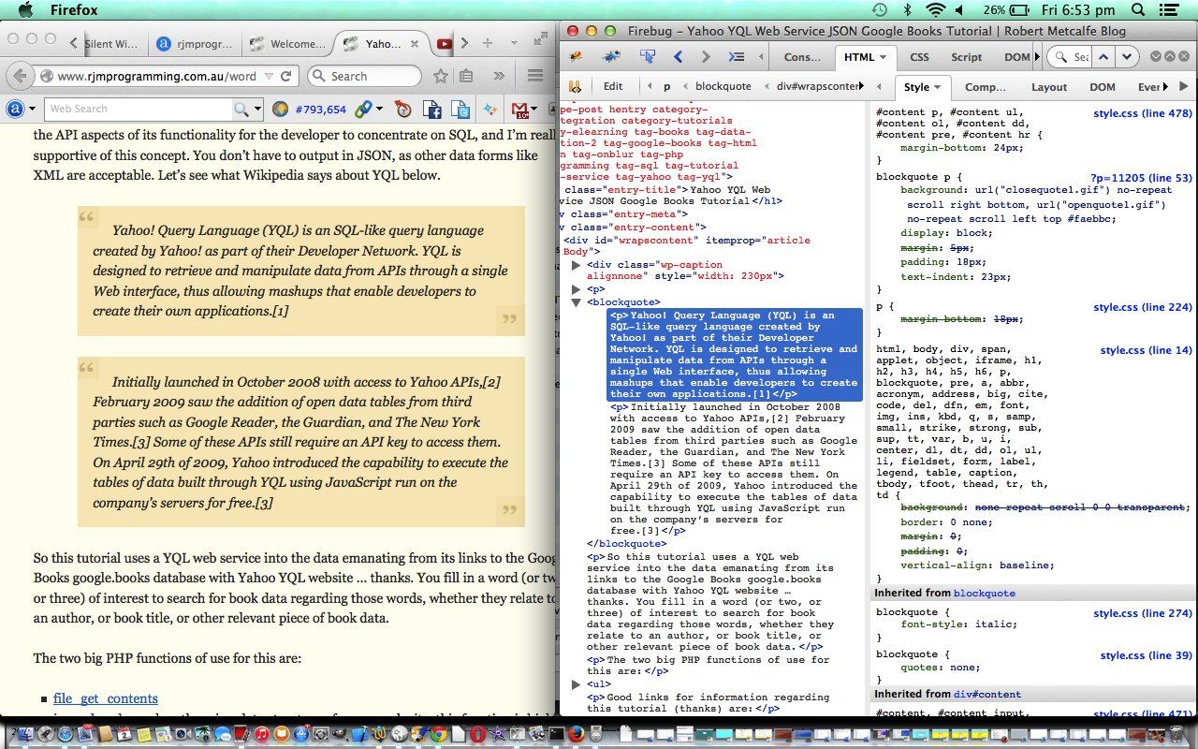Open the ?p=11205 (line 53) source link

[x=1142, y=177]
